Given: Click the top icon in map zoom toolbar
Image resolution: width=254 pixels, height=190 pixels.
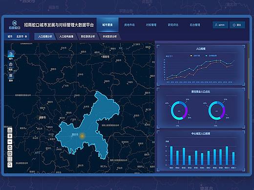Looking at the screenshot, I should [x=10, y=130].
